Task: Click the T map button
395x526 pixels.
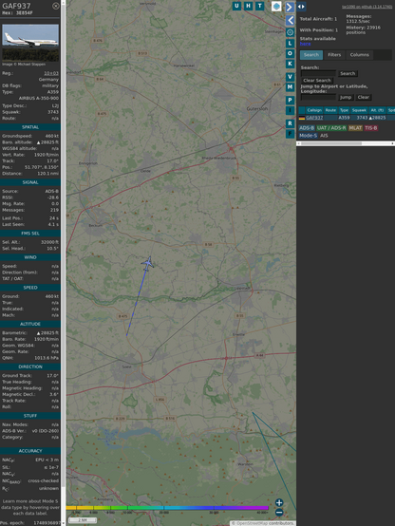Action: (259, 6)
